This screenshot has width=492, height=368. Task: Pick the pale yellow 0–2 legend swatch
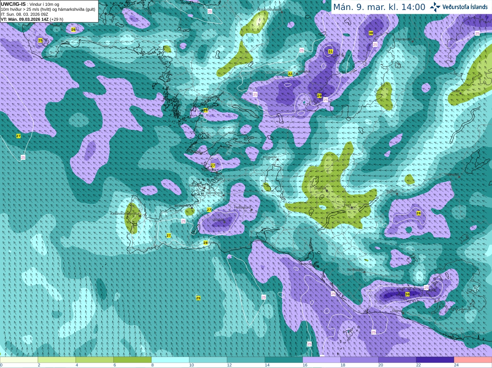click(19, 360)
